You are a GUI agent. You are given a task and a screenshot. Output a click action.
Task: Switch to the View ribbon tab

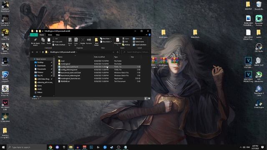click(x=58, y=35)
